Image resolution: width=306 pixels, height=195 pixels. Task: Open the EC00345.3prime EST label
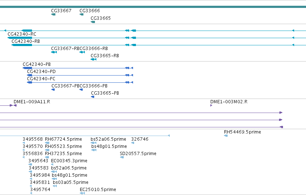coord(69,161)
